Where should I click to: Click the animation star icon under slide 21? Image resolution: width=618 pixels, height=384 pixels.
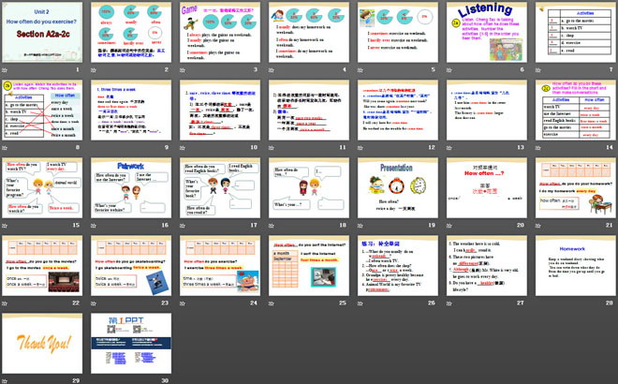coord(538,226)
